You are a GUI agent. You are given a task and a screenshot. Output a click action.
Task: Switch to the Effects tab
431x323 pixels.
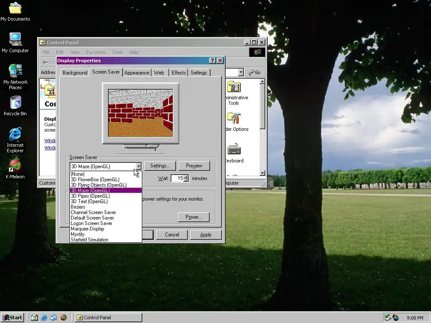tap(178, 72)
